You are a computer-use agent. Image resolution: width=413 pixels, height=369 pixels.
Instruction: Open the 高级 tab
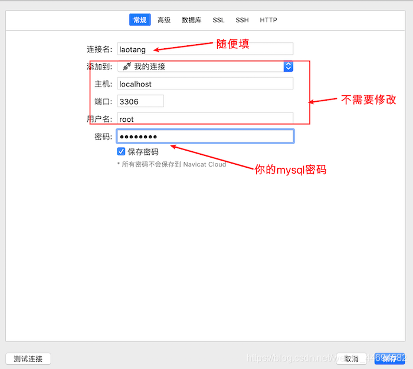tap(164, 20)
